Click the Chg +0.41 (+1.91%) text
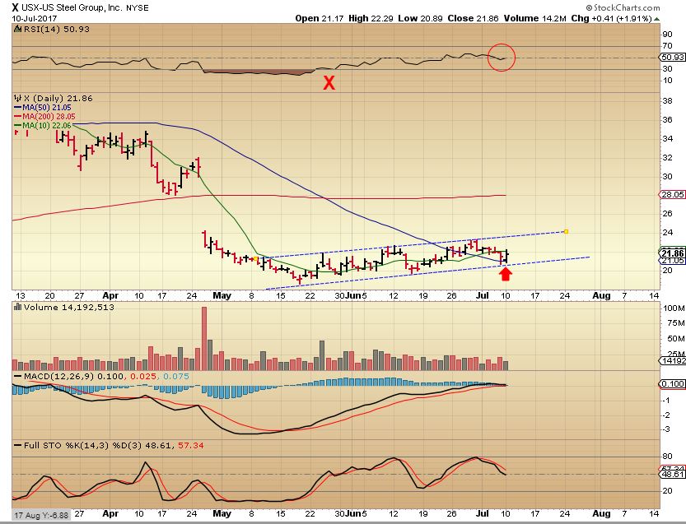Viewport: 686px width, 524px height. (612, 18)
